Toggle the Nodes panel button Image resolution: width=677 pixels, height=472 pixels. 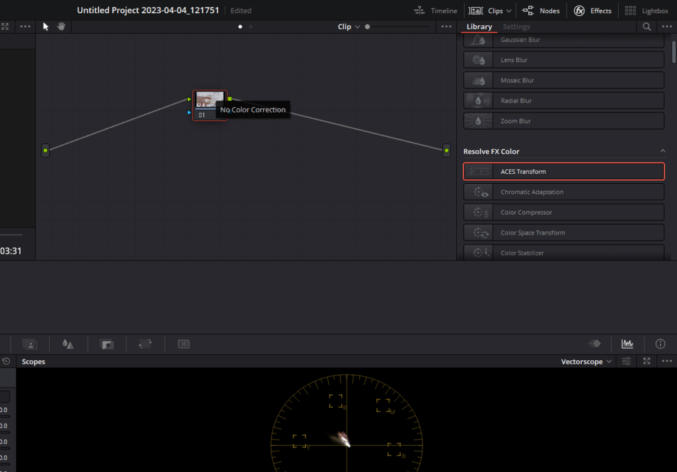point(541,11)
